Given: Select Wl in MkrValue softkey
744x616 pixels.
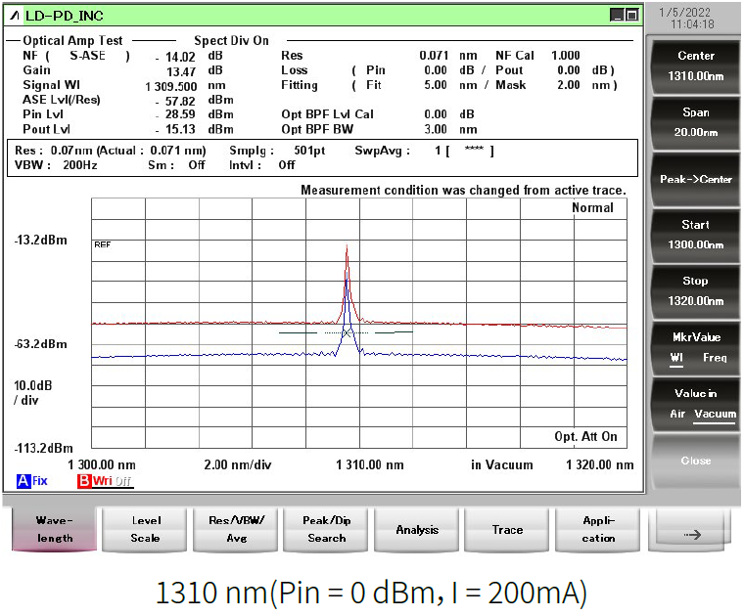Looking at the screenshot, I should [x=676, y=358].
